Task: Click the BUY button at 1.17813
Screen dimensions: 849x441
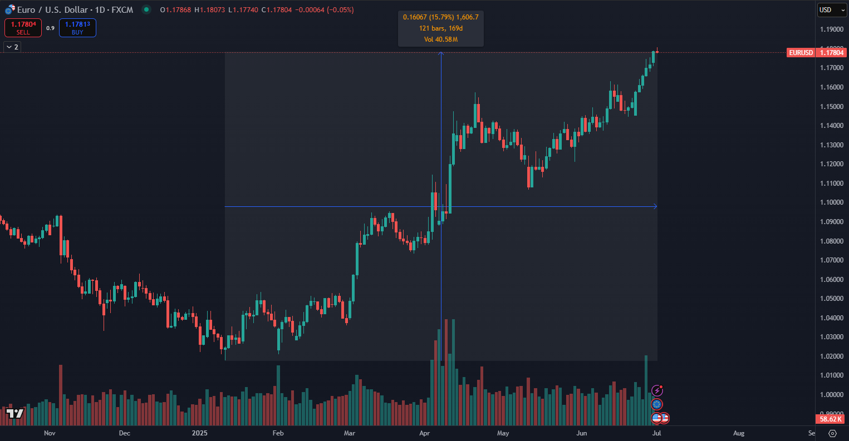Action: pos(77,28)
